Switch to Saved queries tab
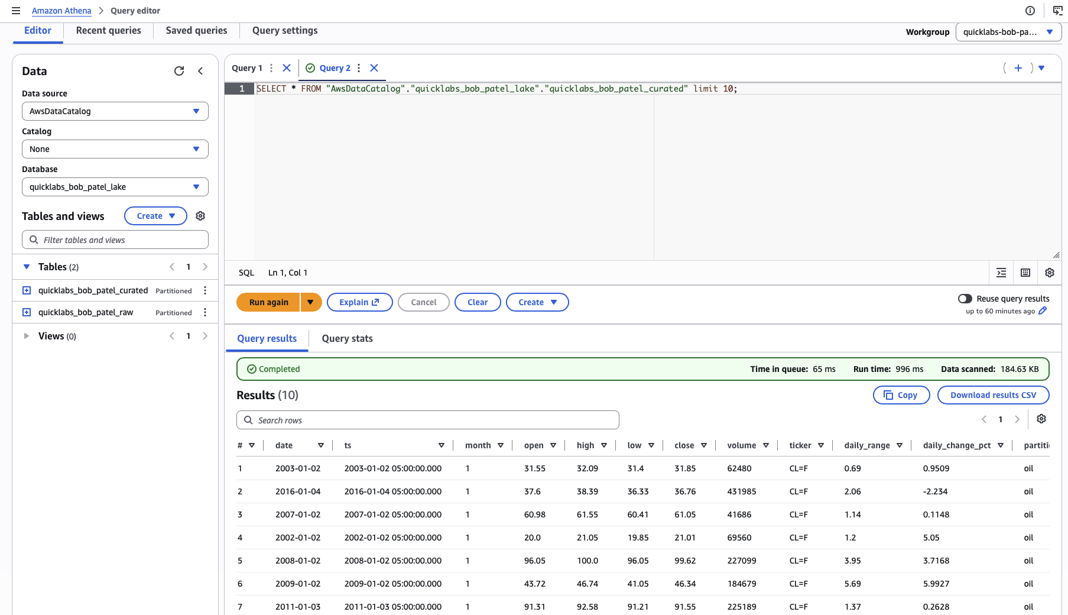This screenshot has width=1068, height=615. (x=196, y=31)
